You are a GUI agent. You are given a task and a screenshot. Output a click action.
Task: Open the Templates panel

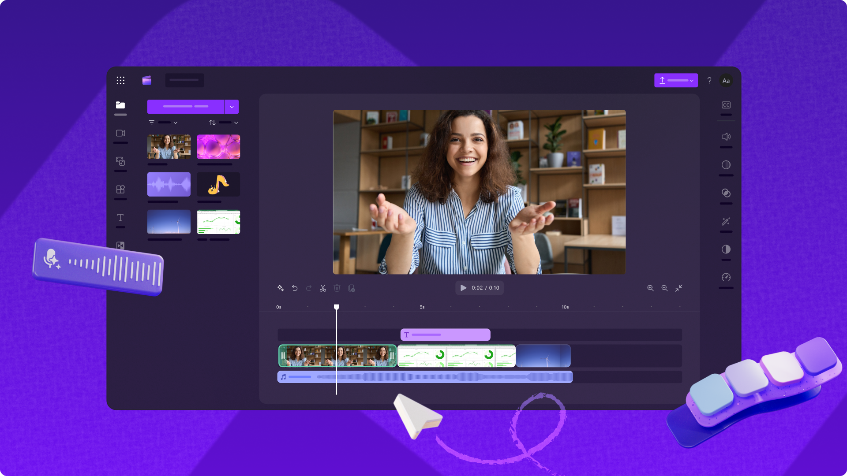click(x=120, y=190)
